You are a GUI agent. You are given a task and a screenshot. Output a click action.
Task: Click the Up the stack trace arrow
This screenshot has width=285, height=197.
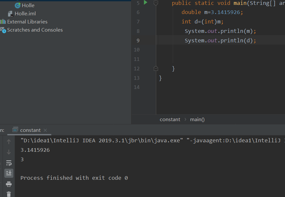[x=9, y=142]
